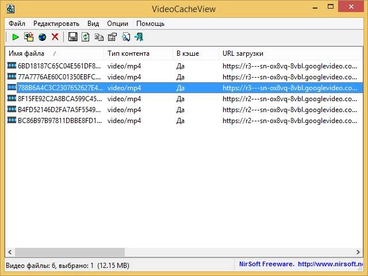This screenshot has width=368, height=276.
Task: Select file 8F15FE92C2A8BCA599C45...
Action: [x=60, y=99]
